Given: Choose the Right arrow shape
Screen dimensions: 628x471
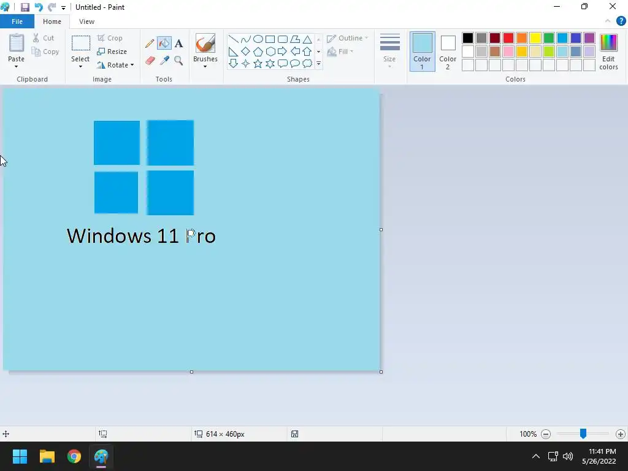Looking at the screenshot, I should point(282,52).
